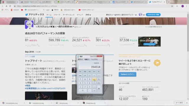Reload the page with the refresh icon
The height and width of the screenshot is (106, 189).
click(x=10, y=6)
